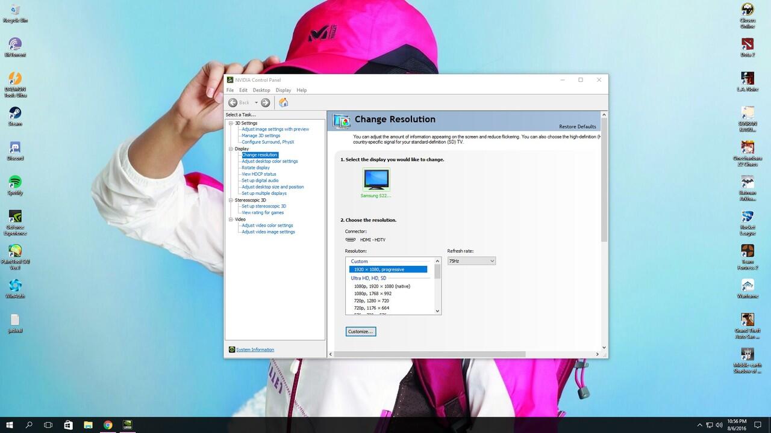Collapse the Display tree node

[231, 149]
